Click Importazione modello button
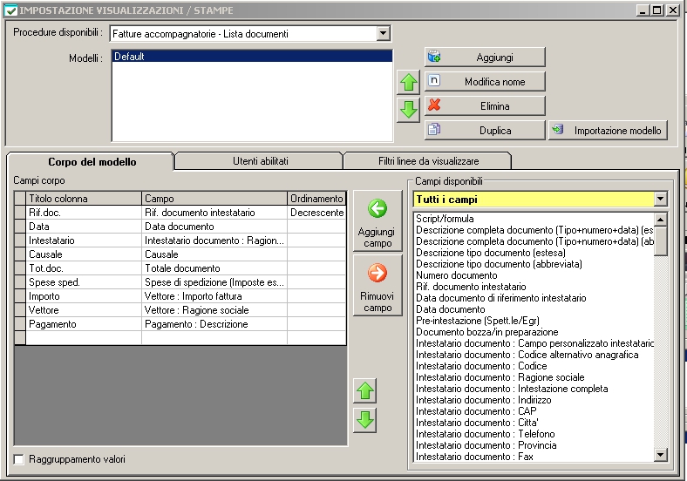This screenshot has height=481, width=687. [x=608, y=131]
